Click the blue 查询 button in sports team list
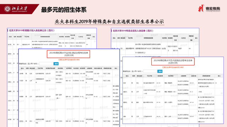The height and width of the screenshot is (127, 227). [56, 64]
